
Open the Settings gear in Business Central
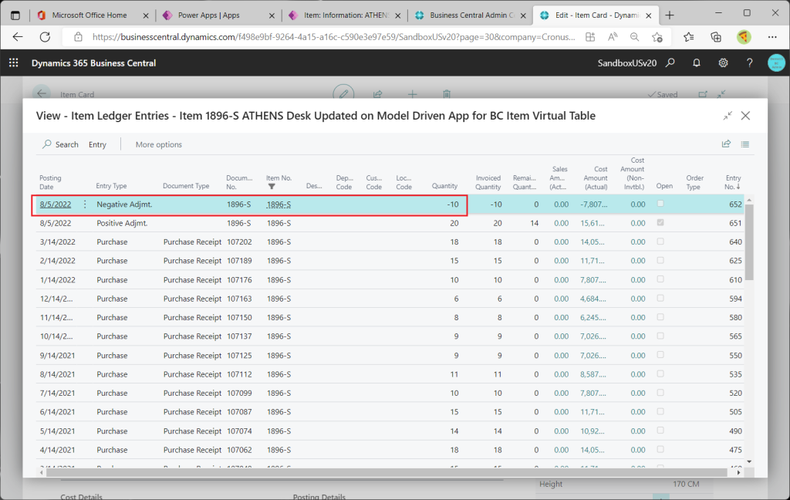click(x=723, y=63)
